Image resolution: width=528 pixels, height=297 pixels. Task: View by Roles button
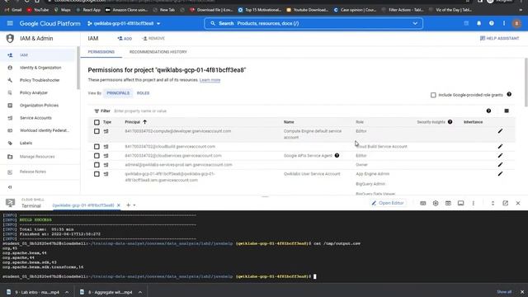pos(143,93)
